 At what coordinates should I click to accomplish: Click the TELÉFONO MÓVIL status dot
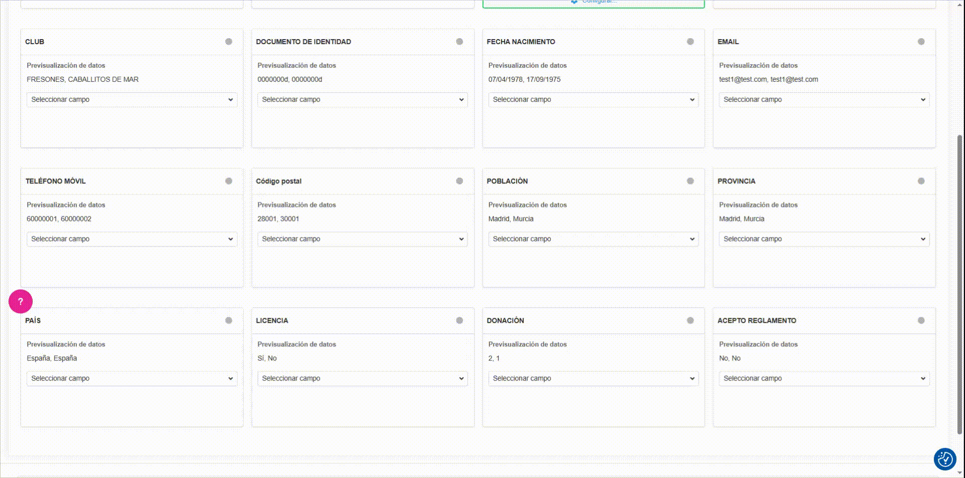pyautogui.click(x=229, y=181)
